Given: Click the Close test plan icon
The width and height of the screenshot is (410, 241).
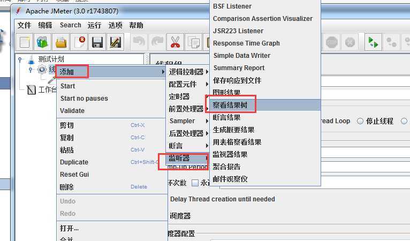Looking at the screenshot, I should 79,42.
